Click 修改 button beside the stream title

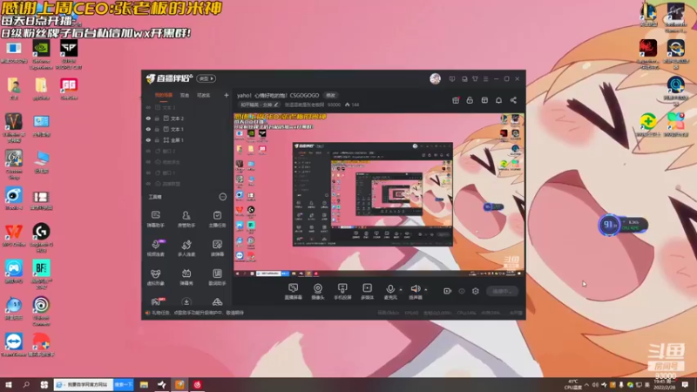331,96
